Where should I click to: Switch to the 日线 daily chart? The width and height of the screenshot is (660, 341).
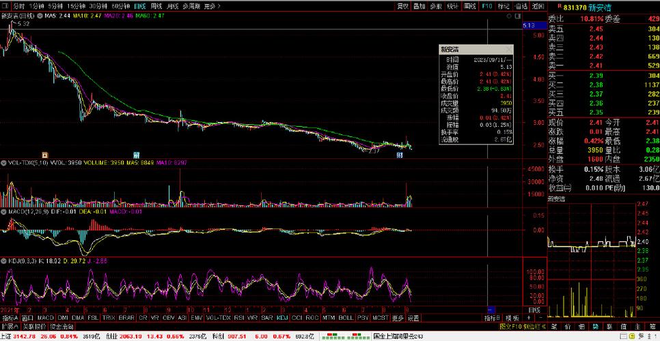[140, 6]
